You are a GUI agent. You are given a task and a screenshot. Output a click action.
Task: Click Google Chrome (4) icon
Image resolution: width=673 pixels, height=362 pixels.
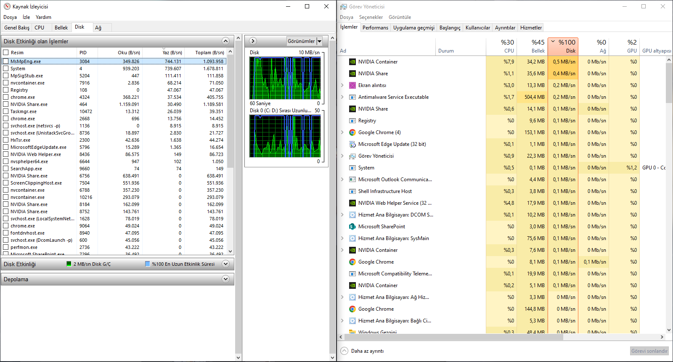352,132
